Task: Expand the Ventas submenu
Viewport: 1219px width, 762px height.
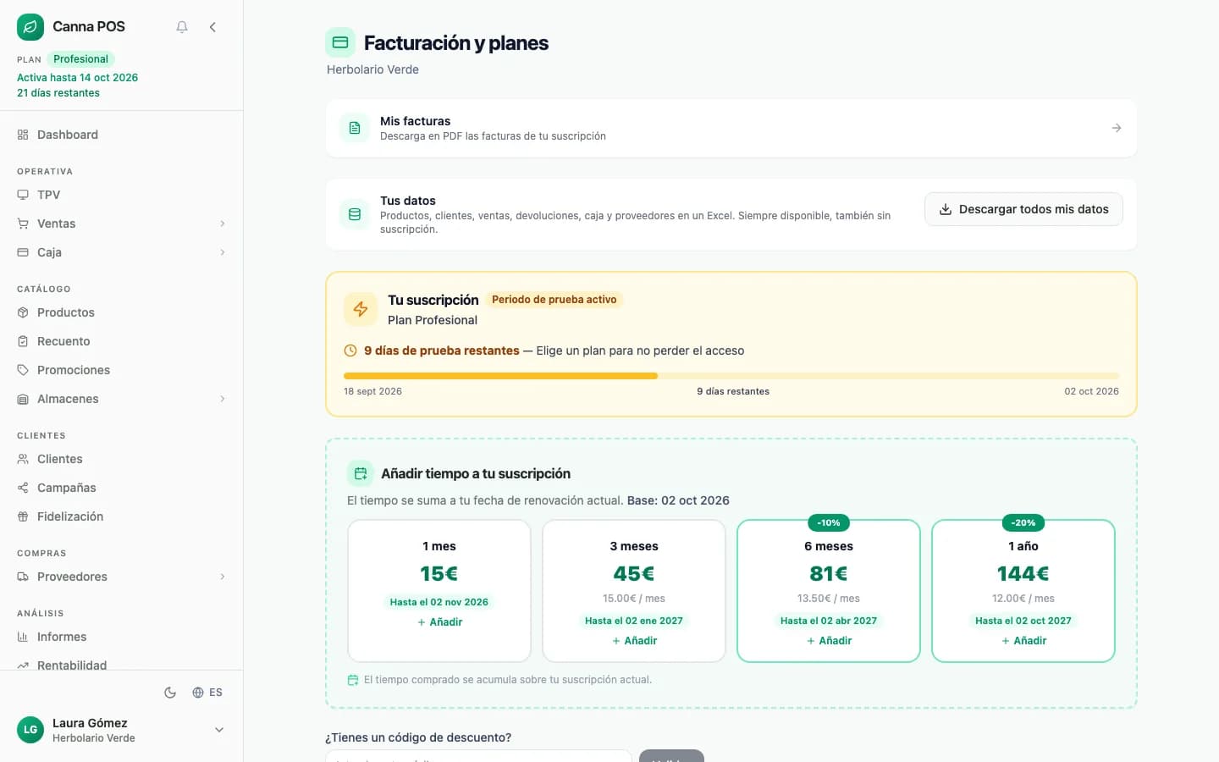Action: [x=223, y=224]
